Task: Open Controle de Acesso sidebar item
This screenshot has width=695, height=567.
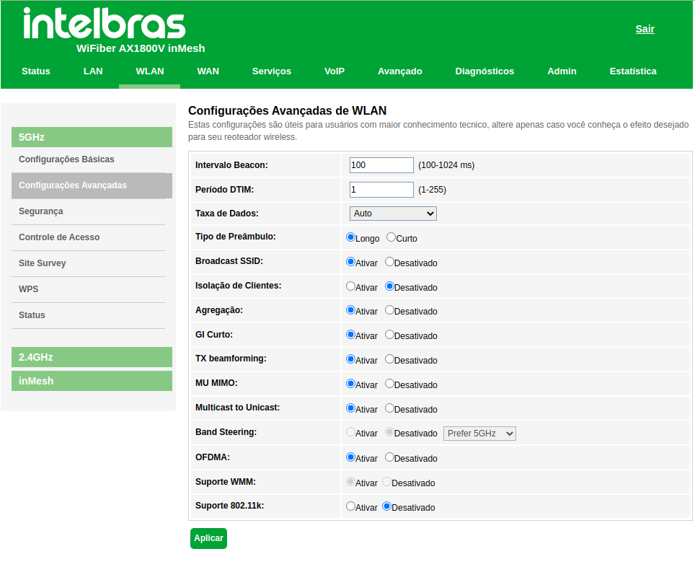Action: 59,237
